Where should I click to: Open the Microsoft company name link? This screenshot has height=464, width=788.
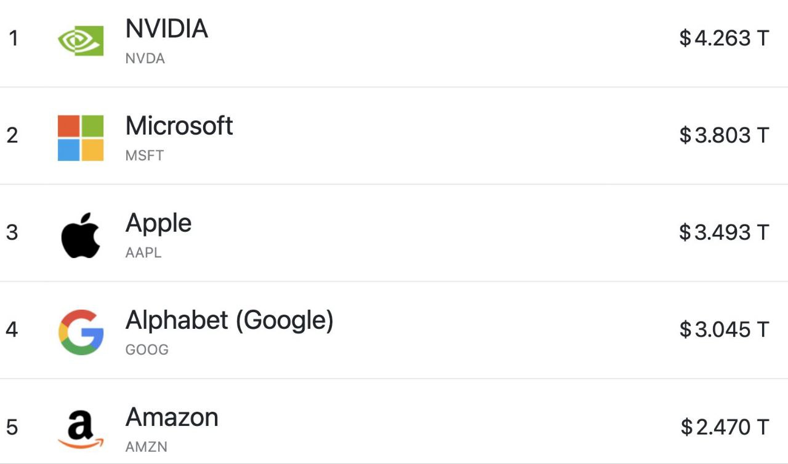click(x=179, y=126)
